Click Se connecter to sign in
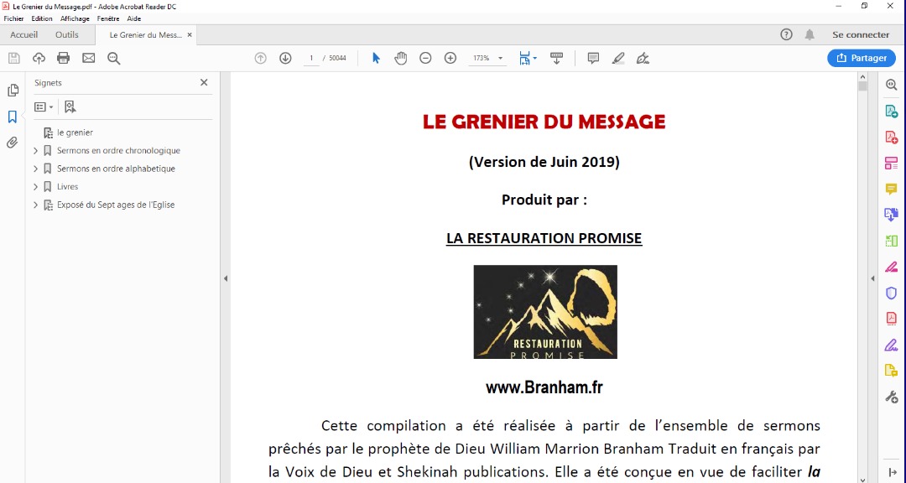The width and height of the screenshot is (906, 483). point(861,34)
